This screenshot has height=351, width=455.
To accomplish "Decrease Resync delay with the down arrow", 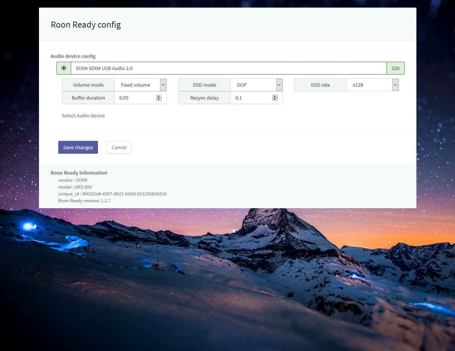I will pyautogui.click(x=275, y=100).
